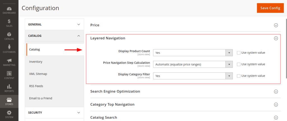Viewport: 287px width, 121px height.
Task: Open the Dashboard icon in sidebar
Action: [x=9, y=10]
